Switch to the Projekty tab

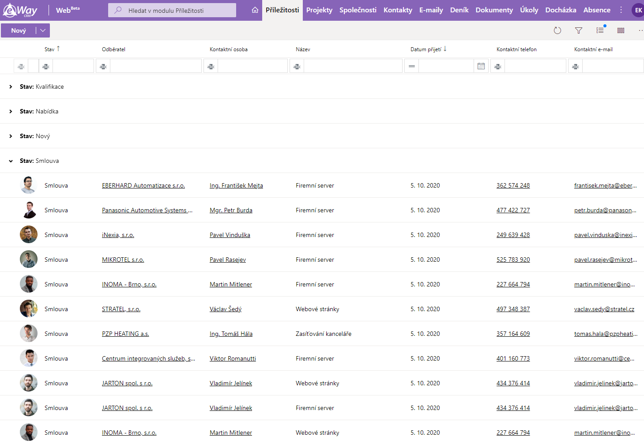point(319,10)
